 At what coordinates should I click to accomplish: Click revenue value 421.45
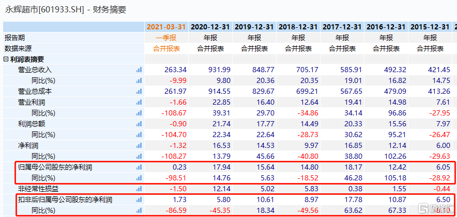[439, 70]
